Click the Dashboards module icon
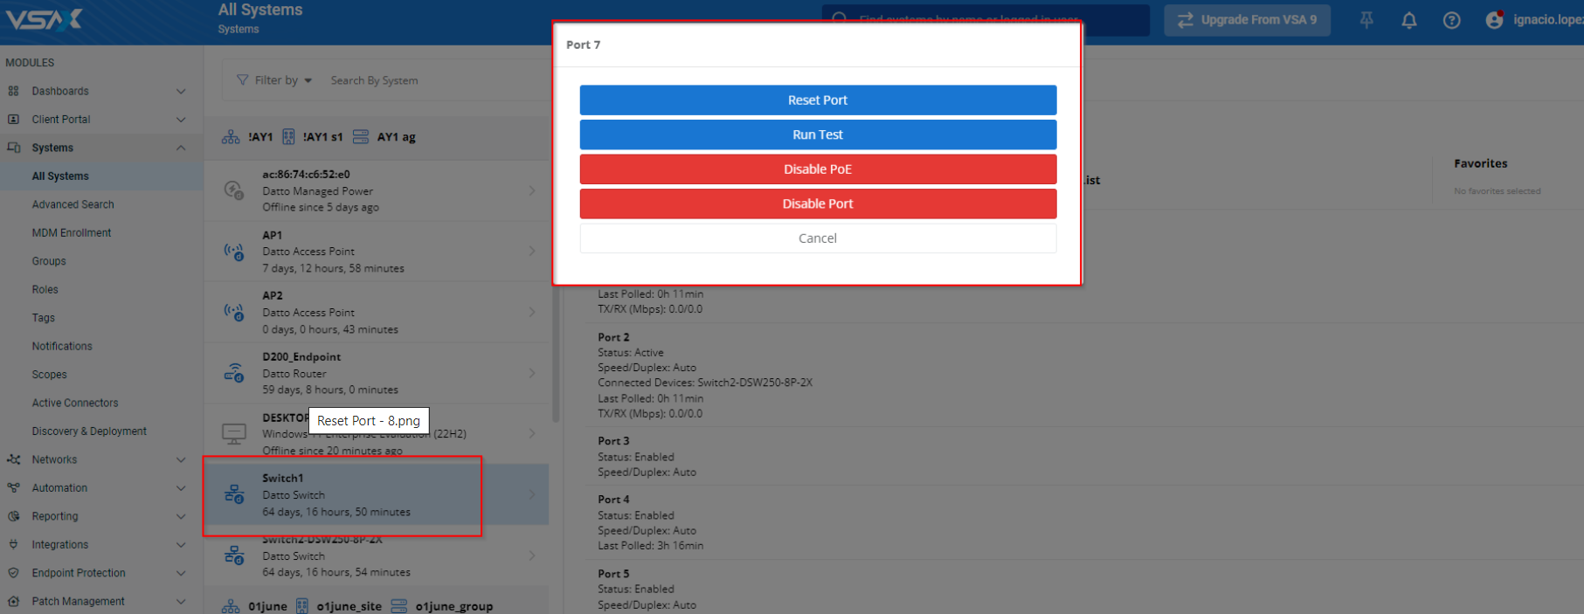Image resolution: width=1584 pixels, height=614 pixels. (13, 91)
